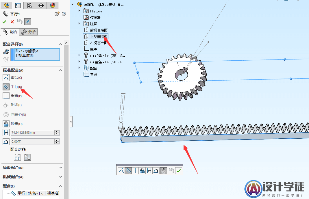Switch to the PropertyManager tab
The width and height of the screenshot is (309, 199).
pyautogui.click(x=18, y=5)
